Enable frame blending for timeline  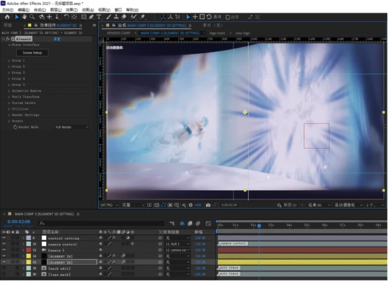coord(190,224)
